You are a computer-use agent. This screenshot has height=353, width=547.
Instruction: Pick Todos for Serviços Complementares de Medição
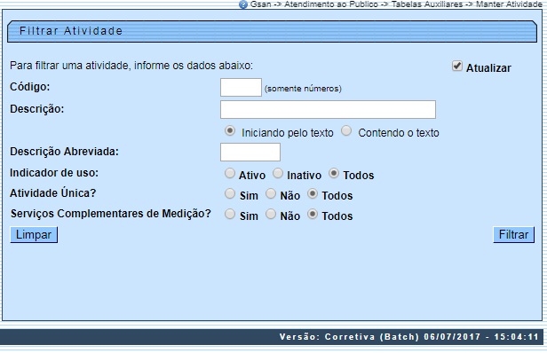(x=313, y=214)
